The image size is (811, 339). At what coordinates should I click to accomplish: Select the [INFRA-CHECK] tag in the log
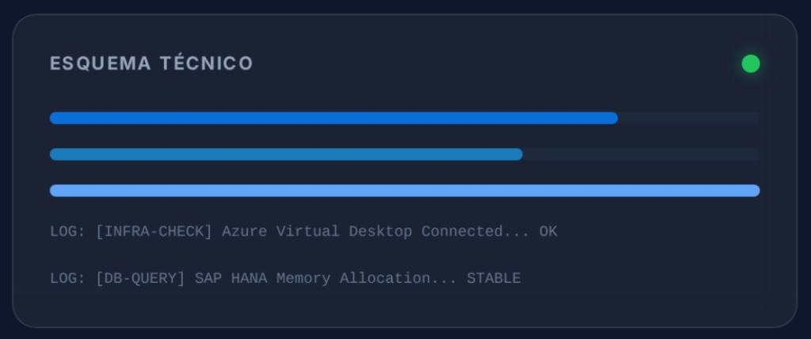tap(154, 232)
